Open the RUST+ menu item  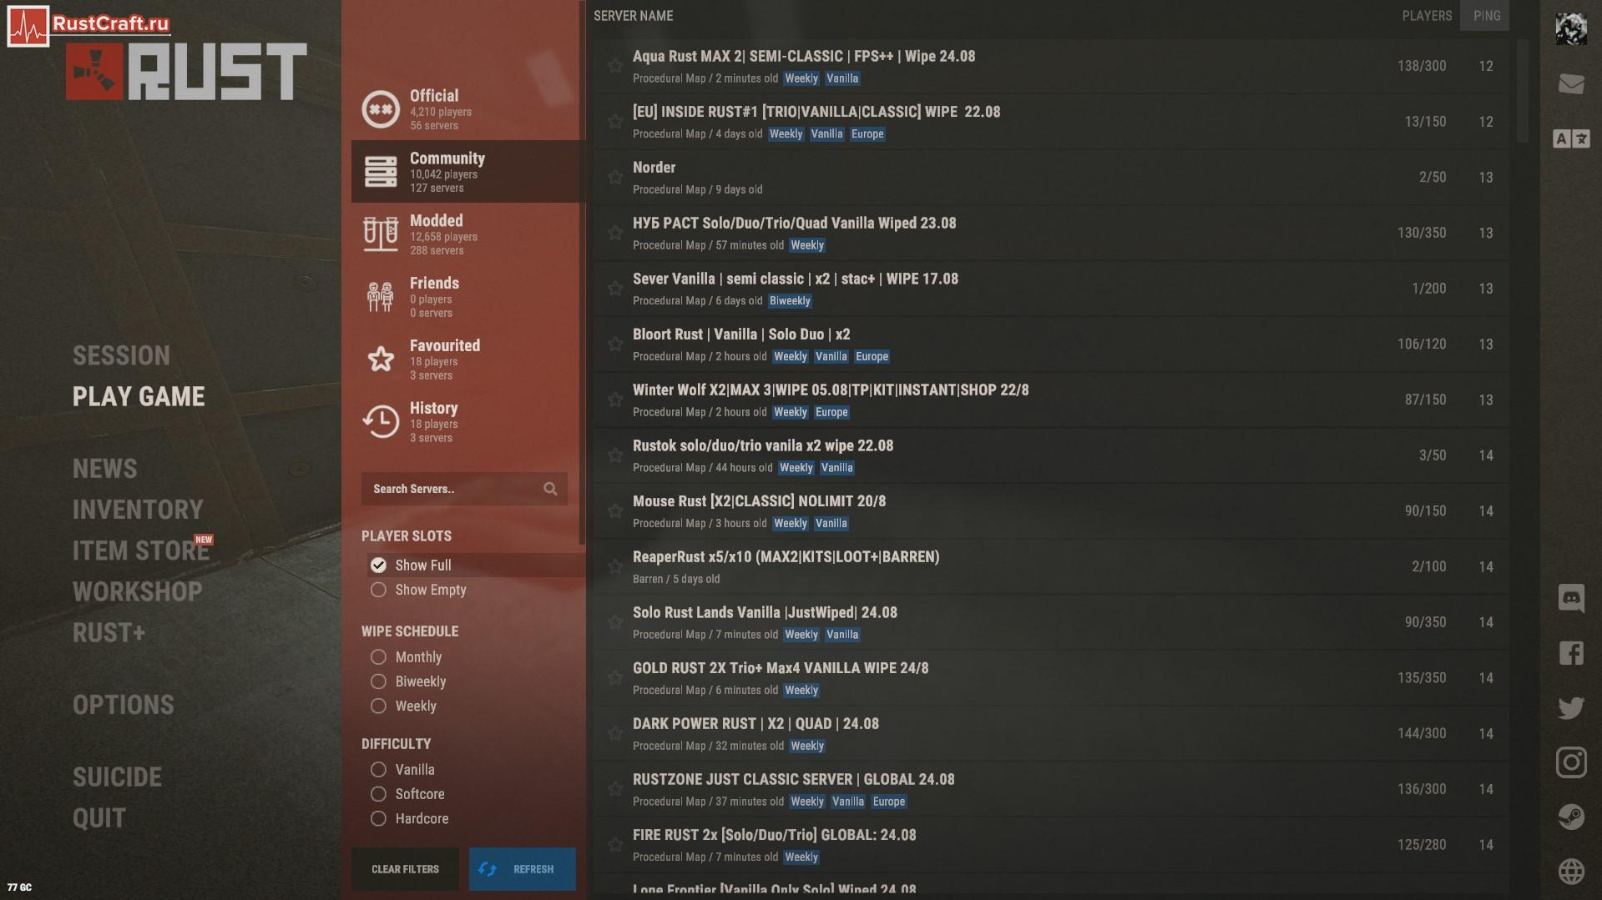[x=109, y=634]
